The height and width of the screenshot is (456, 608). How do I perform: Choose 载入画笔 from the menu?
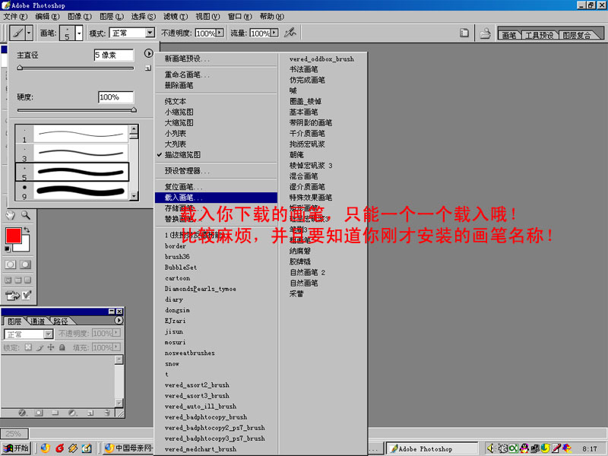[x=216, y=198]
